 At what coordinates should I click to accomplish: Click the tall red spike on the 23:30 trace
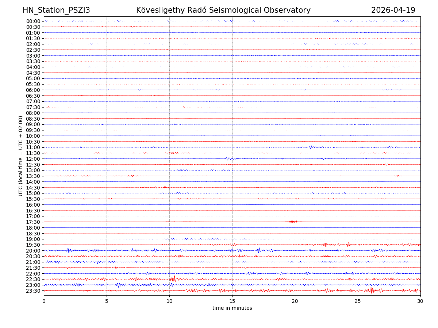pyautogui.click(x=372, y=290)
